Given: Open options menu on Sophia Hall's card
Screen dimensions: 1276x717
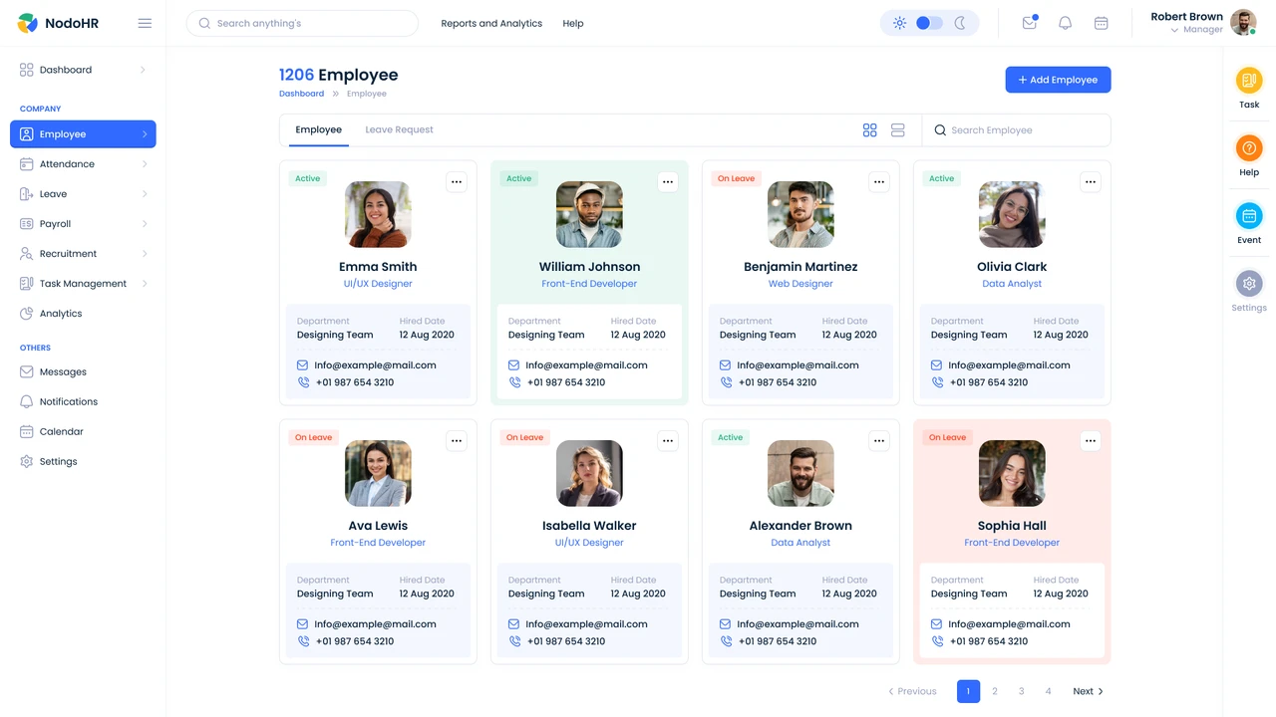Looking at the screenshot, I should click(1091, 440).
